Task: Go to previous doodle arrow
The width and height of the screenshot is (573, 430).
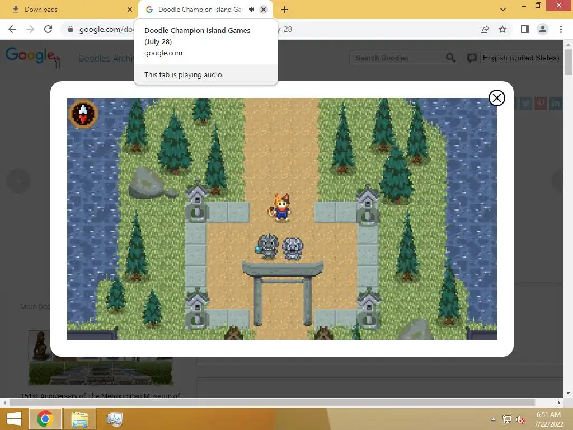Action: click(18, 180)
